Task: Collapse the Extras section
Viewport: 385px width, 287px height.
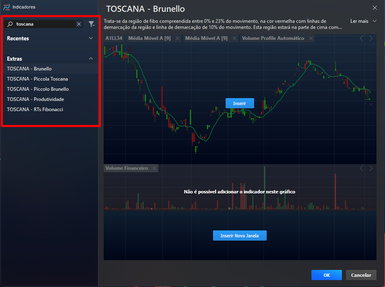Action: (x=91, y=59)
